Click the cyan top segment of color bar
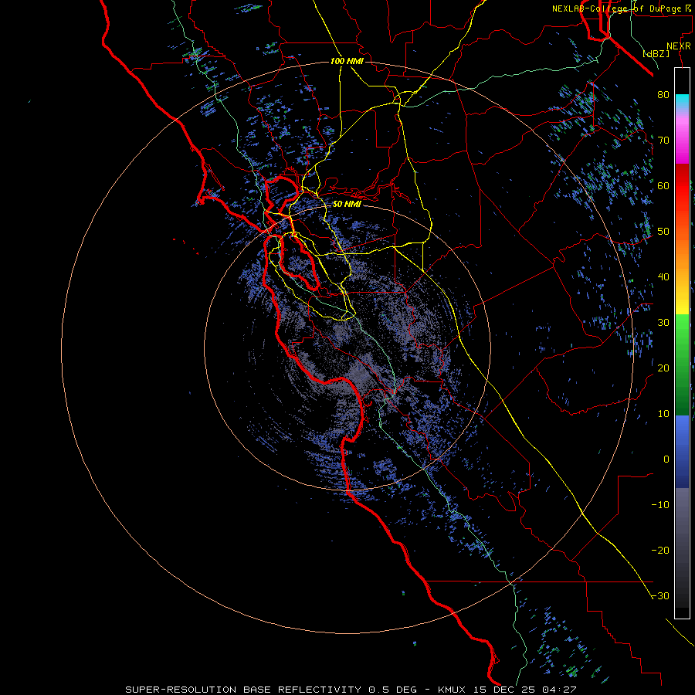The width and height of the screenshot is (695, 695). (682, 100)
